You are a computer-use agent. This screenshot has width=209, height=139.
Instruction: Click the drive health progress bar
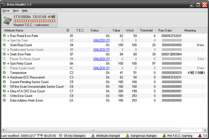[x=34, y=21]
